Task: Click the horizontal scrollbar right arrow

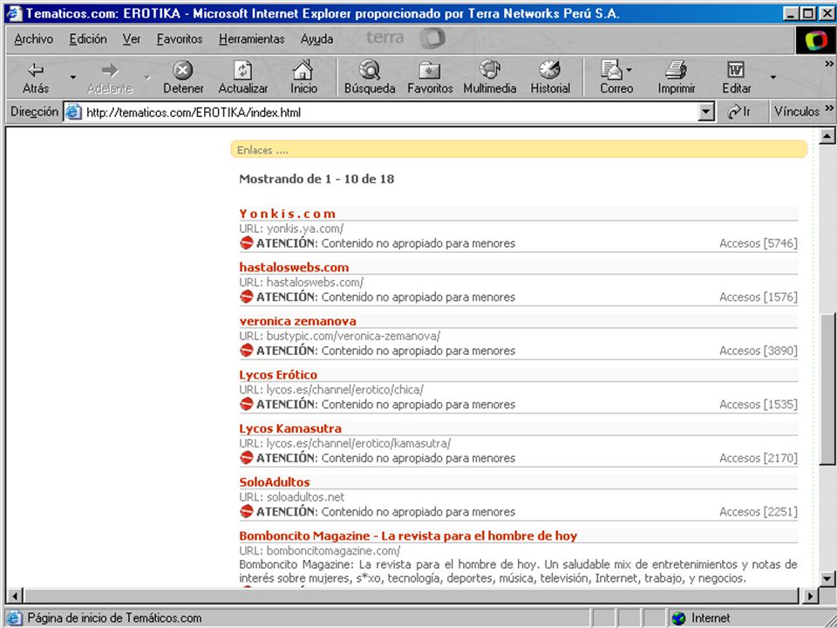Action: click(810, 596)
